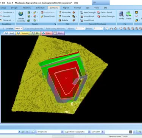
Task: Open the EPS ribbon tab
Action: (x=106, y=8)
